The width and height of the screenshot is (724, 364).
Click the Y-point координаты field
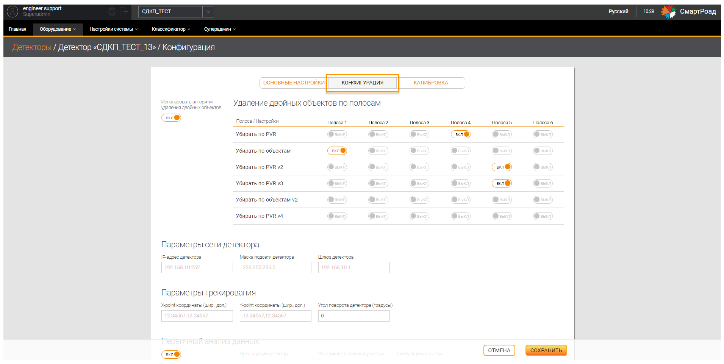[x=275, y=316]
